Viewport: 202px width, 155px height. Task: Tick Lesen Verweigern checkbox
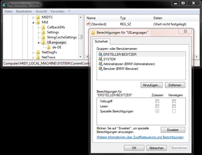coord(174,106)
